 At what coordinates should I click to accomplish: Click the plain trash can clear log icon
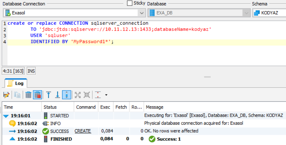coord(28,95)
